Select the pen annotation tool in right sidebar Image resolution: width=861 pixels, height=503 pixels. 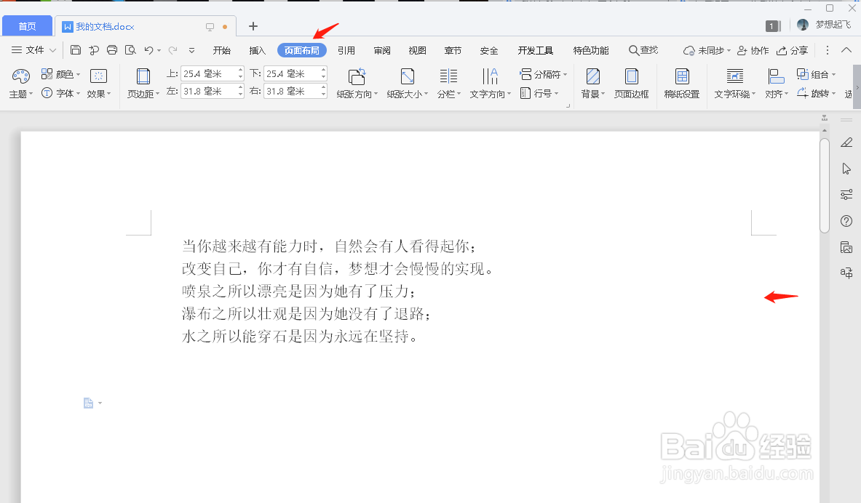coord(846,142)
